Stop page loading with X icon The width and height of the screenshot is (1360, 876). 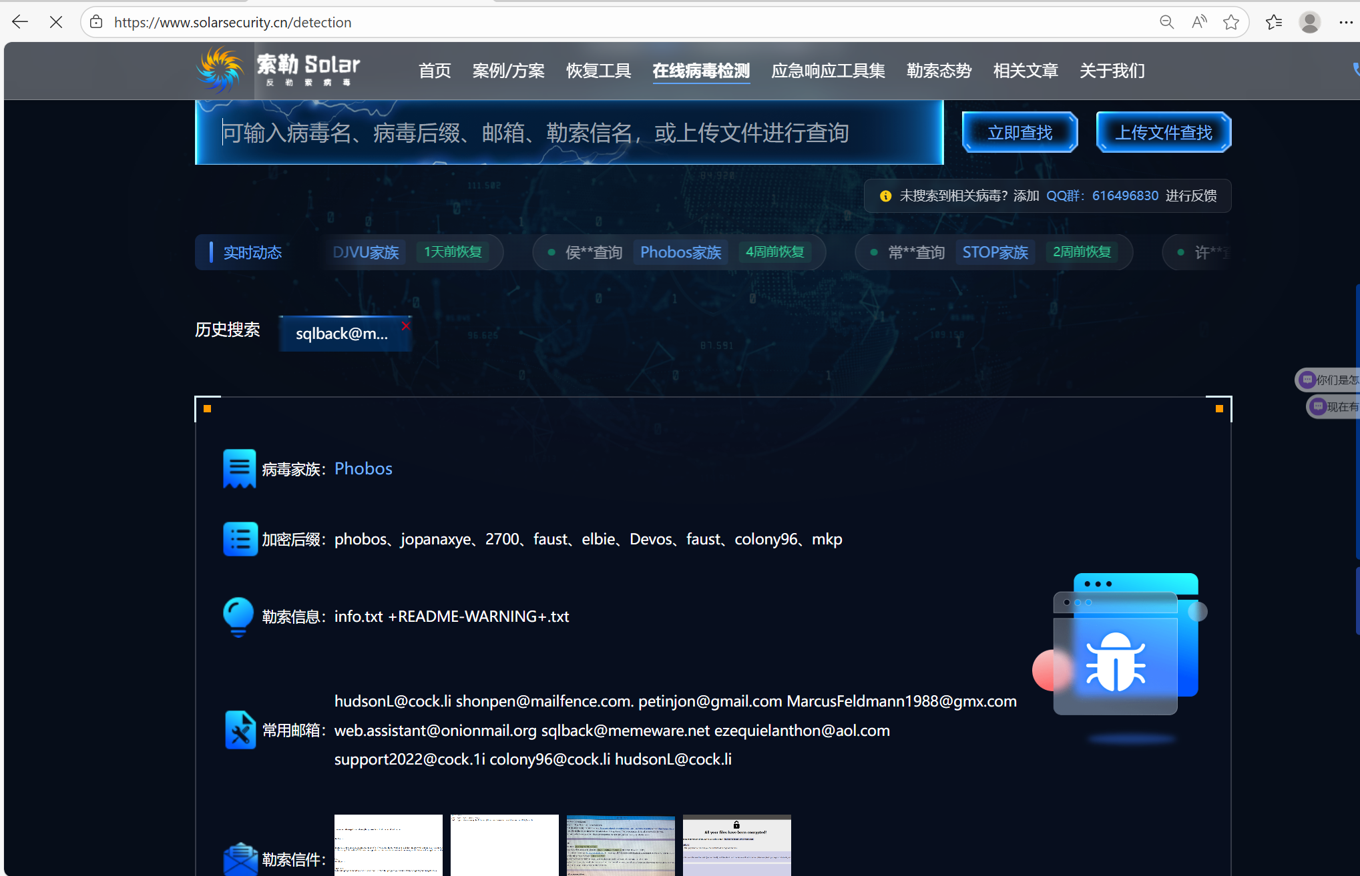point(56,22)
